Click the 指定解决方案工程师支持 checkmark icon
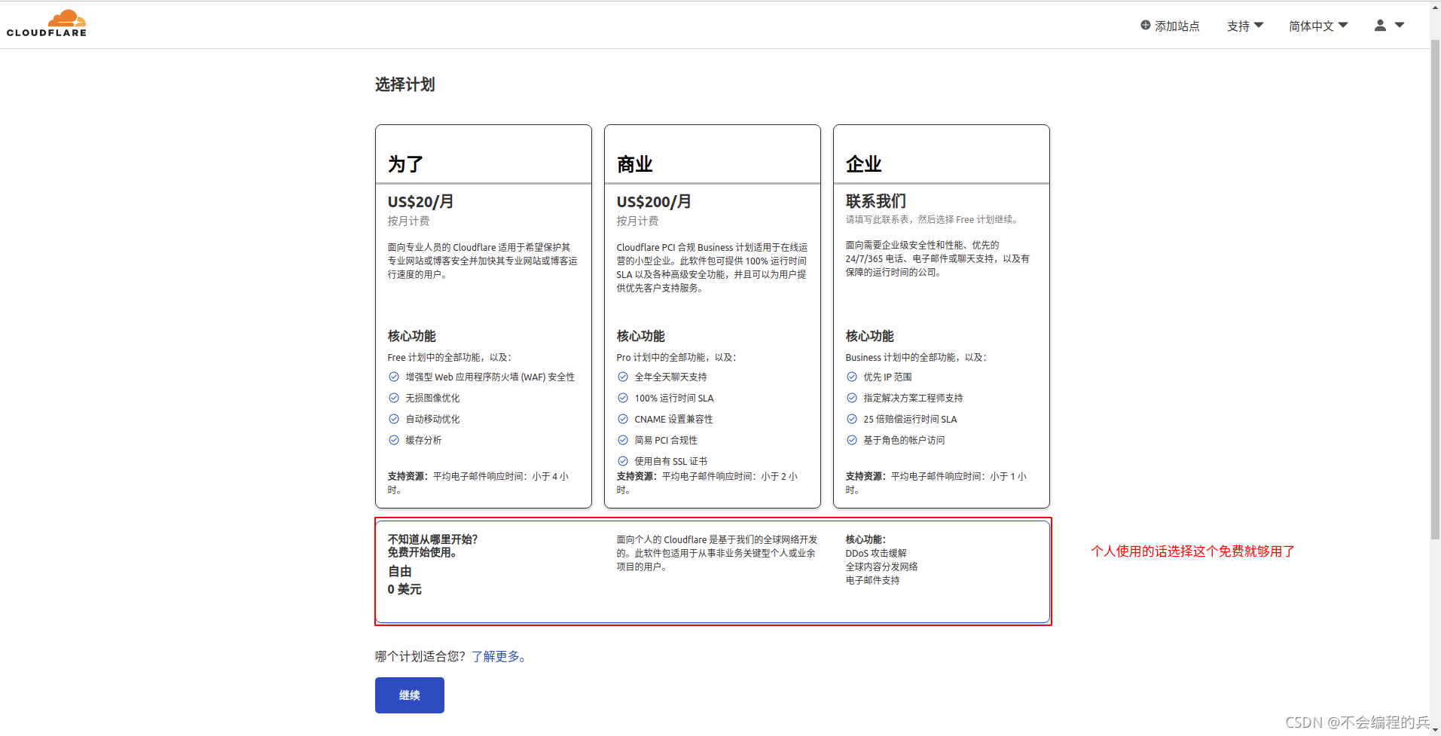 pyautogui.click(x=852, y=398)
